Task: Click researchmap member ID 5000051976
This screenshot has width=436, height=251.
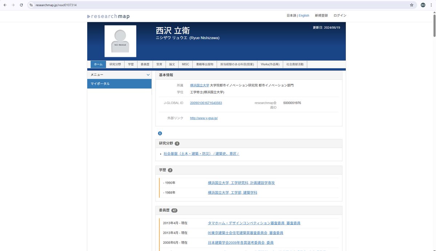Action: click(292, 103)
